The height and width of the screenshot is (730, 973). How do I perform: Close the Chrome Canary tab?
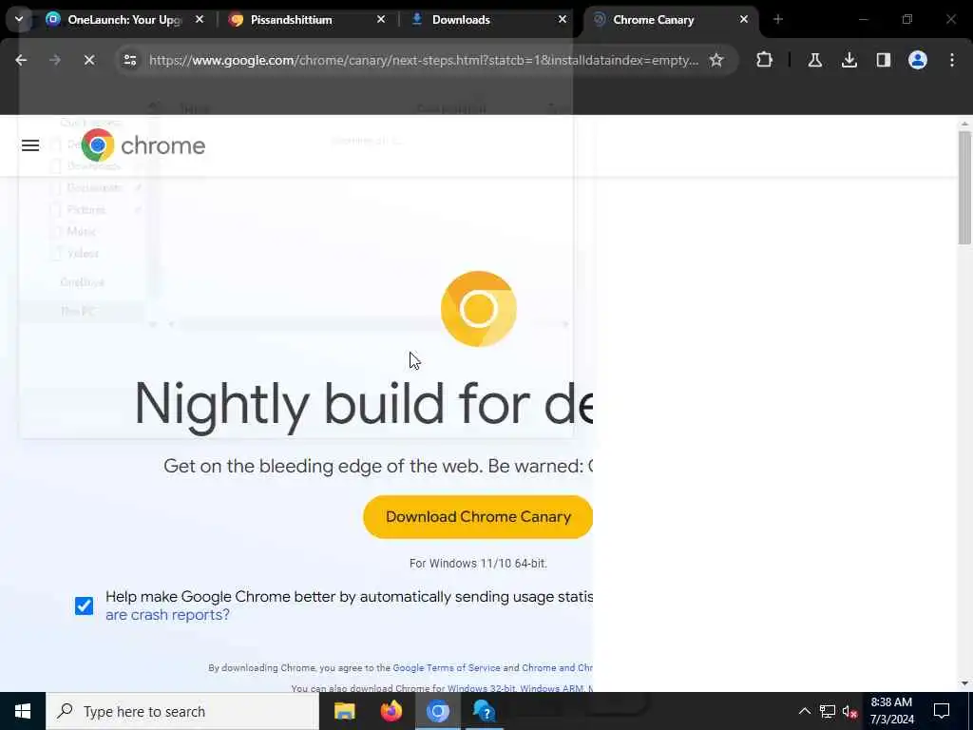[x=743, y=20]
